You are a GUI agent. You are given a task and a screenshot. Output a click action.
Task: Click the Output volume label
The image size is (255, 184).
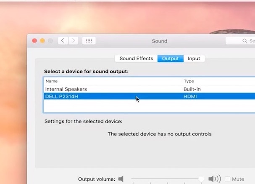coord(97,179)
